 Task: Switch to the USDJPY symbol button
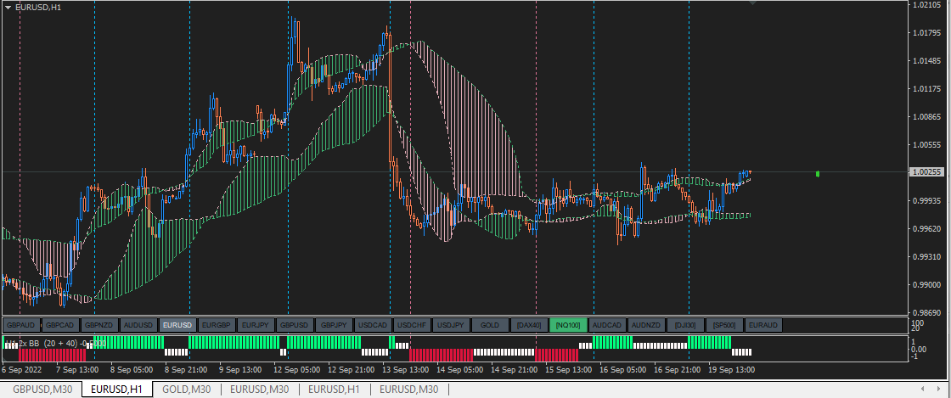point(451,325)
